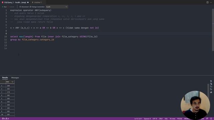Select the Results tab
This screenshot has height=120, width=214.
(x=5, y=78)
